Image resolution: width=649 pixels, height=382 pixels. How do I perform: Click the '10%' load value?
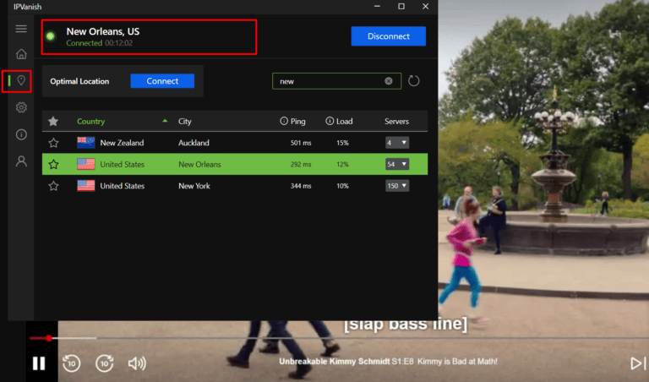coord(342,186)
